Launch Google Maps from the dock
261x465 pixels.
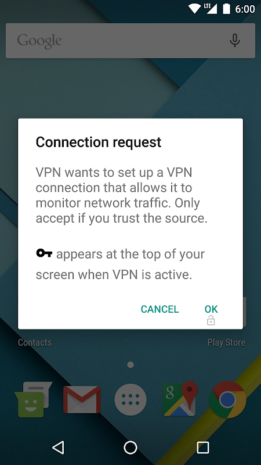[x=180, y=399]
